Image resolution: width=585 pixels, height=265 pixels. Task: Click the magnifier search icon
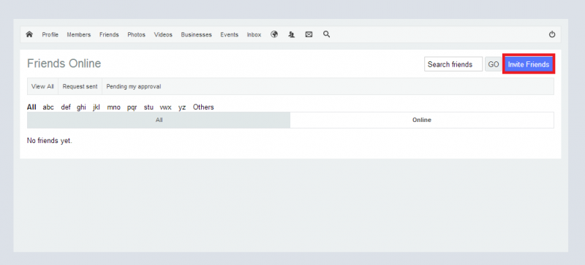326,34
